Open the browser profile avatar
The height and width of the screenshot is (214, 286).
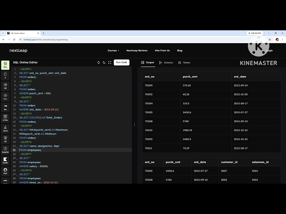277,40
